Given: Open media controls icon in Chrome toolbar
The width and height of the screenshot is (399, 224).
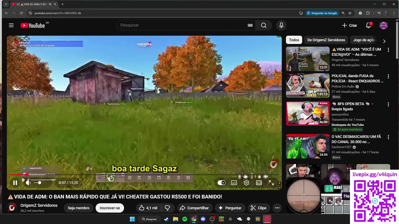Looking at the screenshot, I should [x=379, y=13].
